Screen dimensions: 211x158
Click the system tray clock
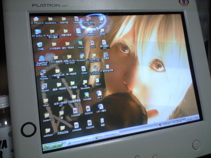pyautogui.click(x=196, y=117)
